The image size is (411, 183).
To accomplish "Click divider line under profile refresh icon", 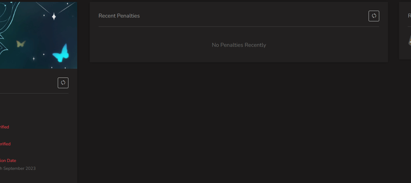I will [34, 93].
